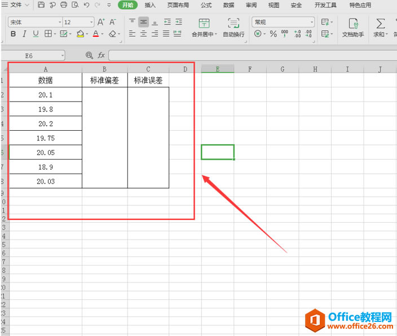Select column G header
397x336 pixels.
[x=283, y=69]
